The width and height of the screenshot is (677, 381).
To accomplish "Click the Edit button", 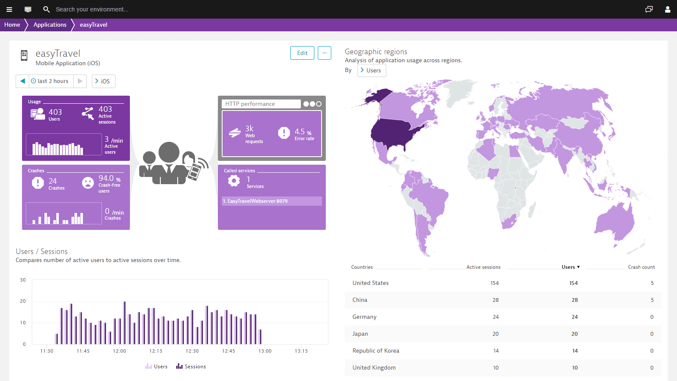I will [302, 53].
